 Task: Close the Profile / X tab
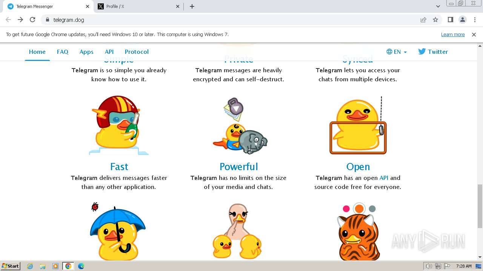point(178,6)
